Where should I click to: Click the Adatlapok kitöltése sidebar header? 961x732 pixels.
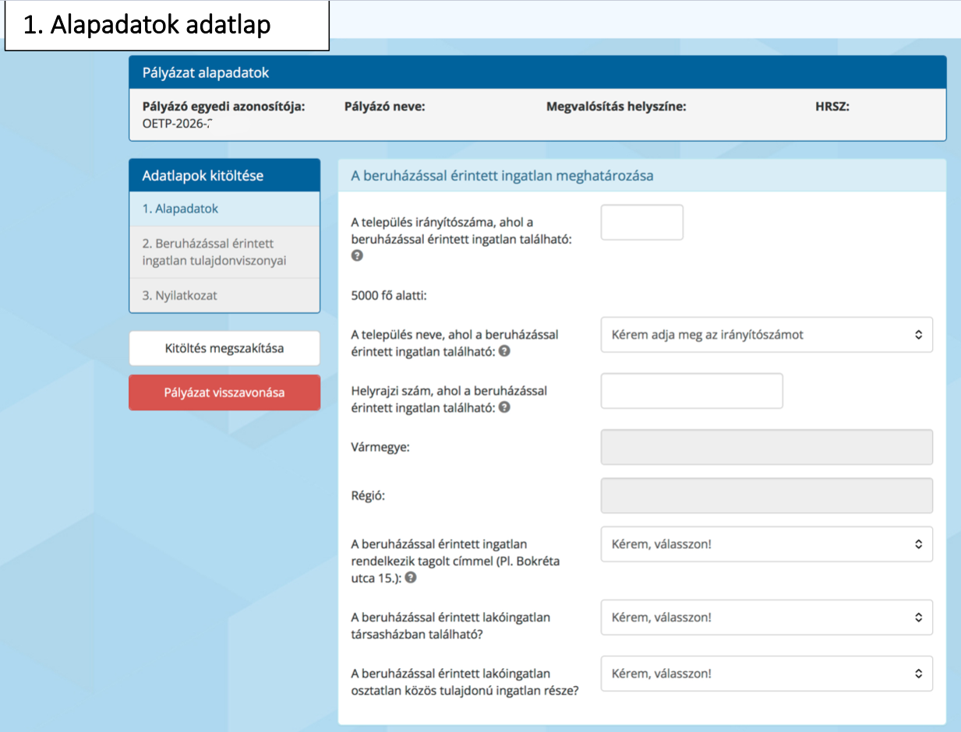(224, 176)
